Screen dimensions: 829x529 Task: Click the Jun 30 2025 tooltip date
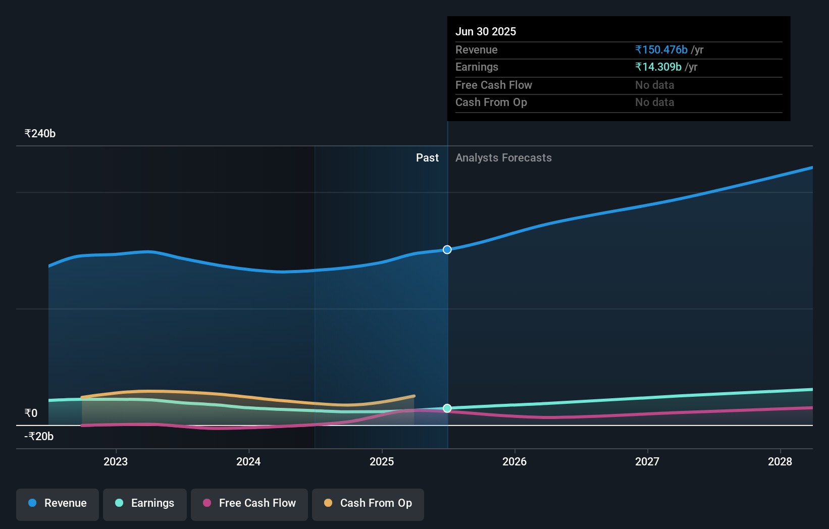[486, 32]
